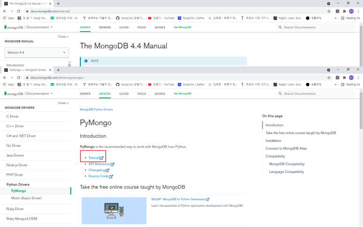Select GUIDES tab in PyMongo window
The height and width of the screenshot is (227, 363).
point(160,94)
